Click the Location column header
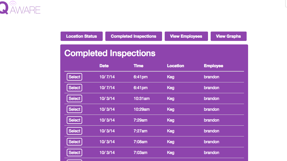Image resolution: width=287 pixels, height=161 pixels. pos(176,66)
